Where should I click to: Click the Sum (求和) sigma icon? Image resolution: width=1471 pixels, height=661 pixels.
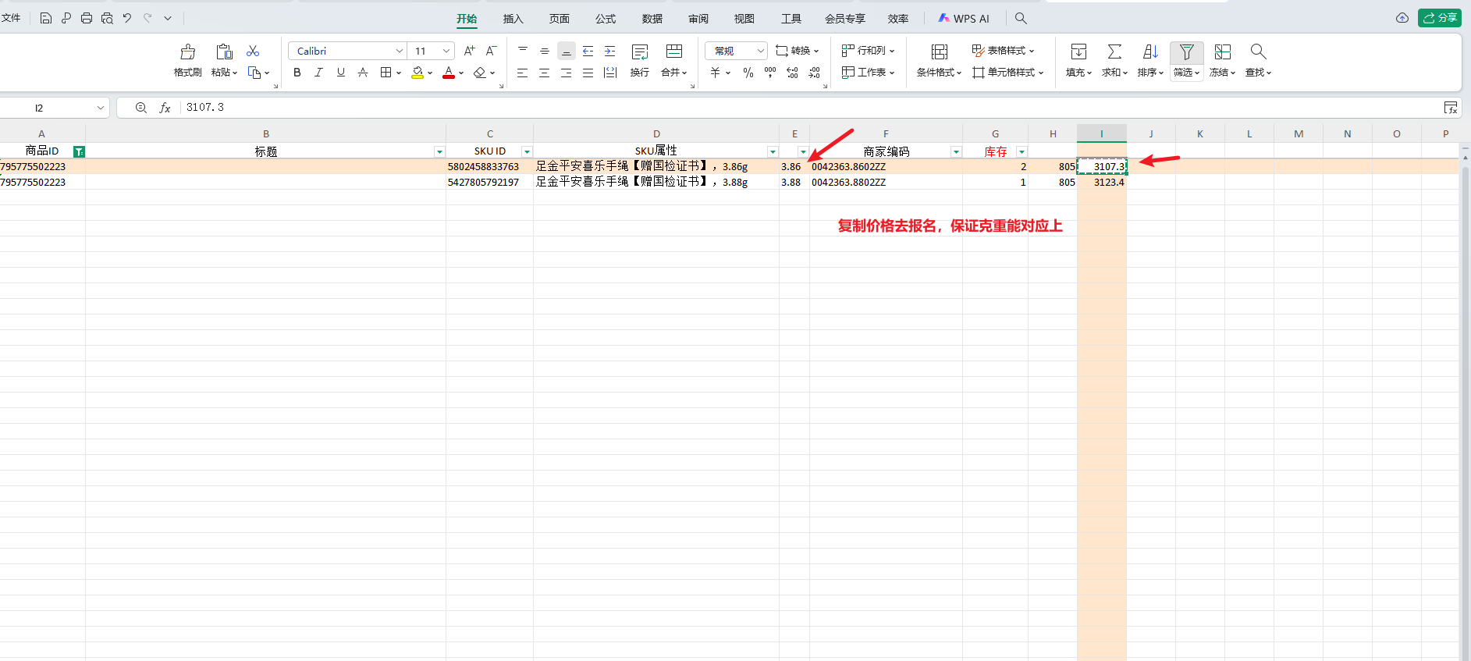click(x=1114, y=52)
